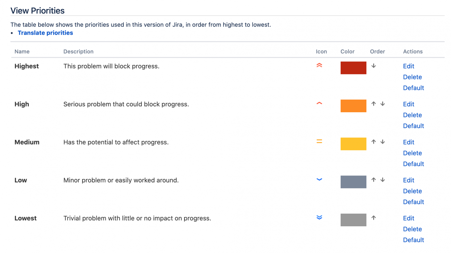Edit the Lowest priority
This screenshot has width=451, height=253.
(x=408, y=218)
